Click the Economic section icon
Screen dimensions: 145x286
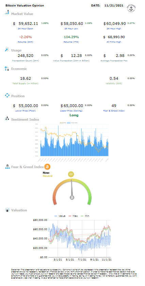tap(7, 69)
